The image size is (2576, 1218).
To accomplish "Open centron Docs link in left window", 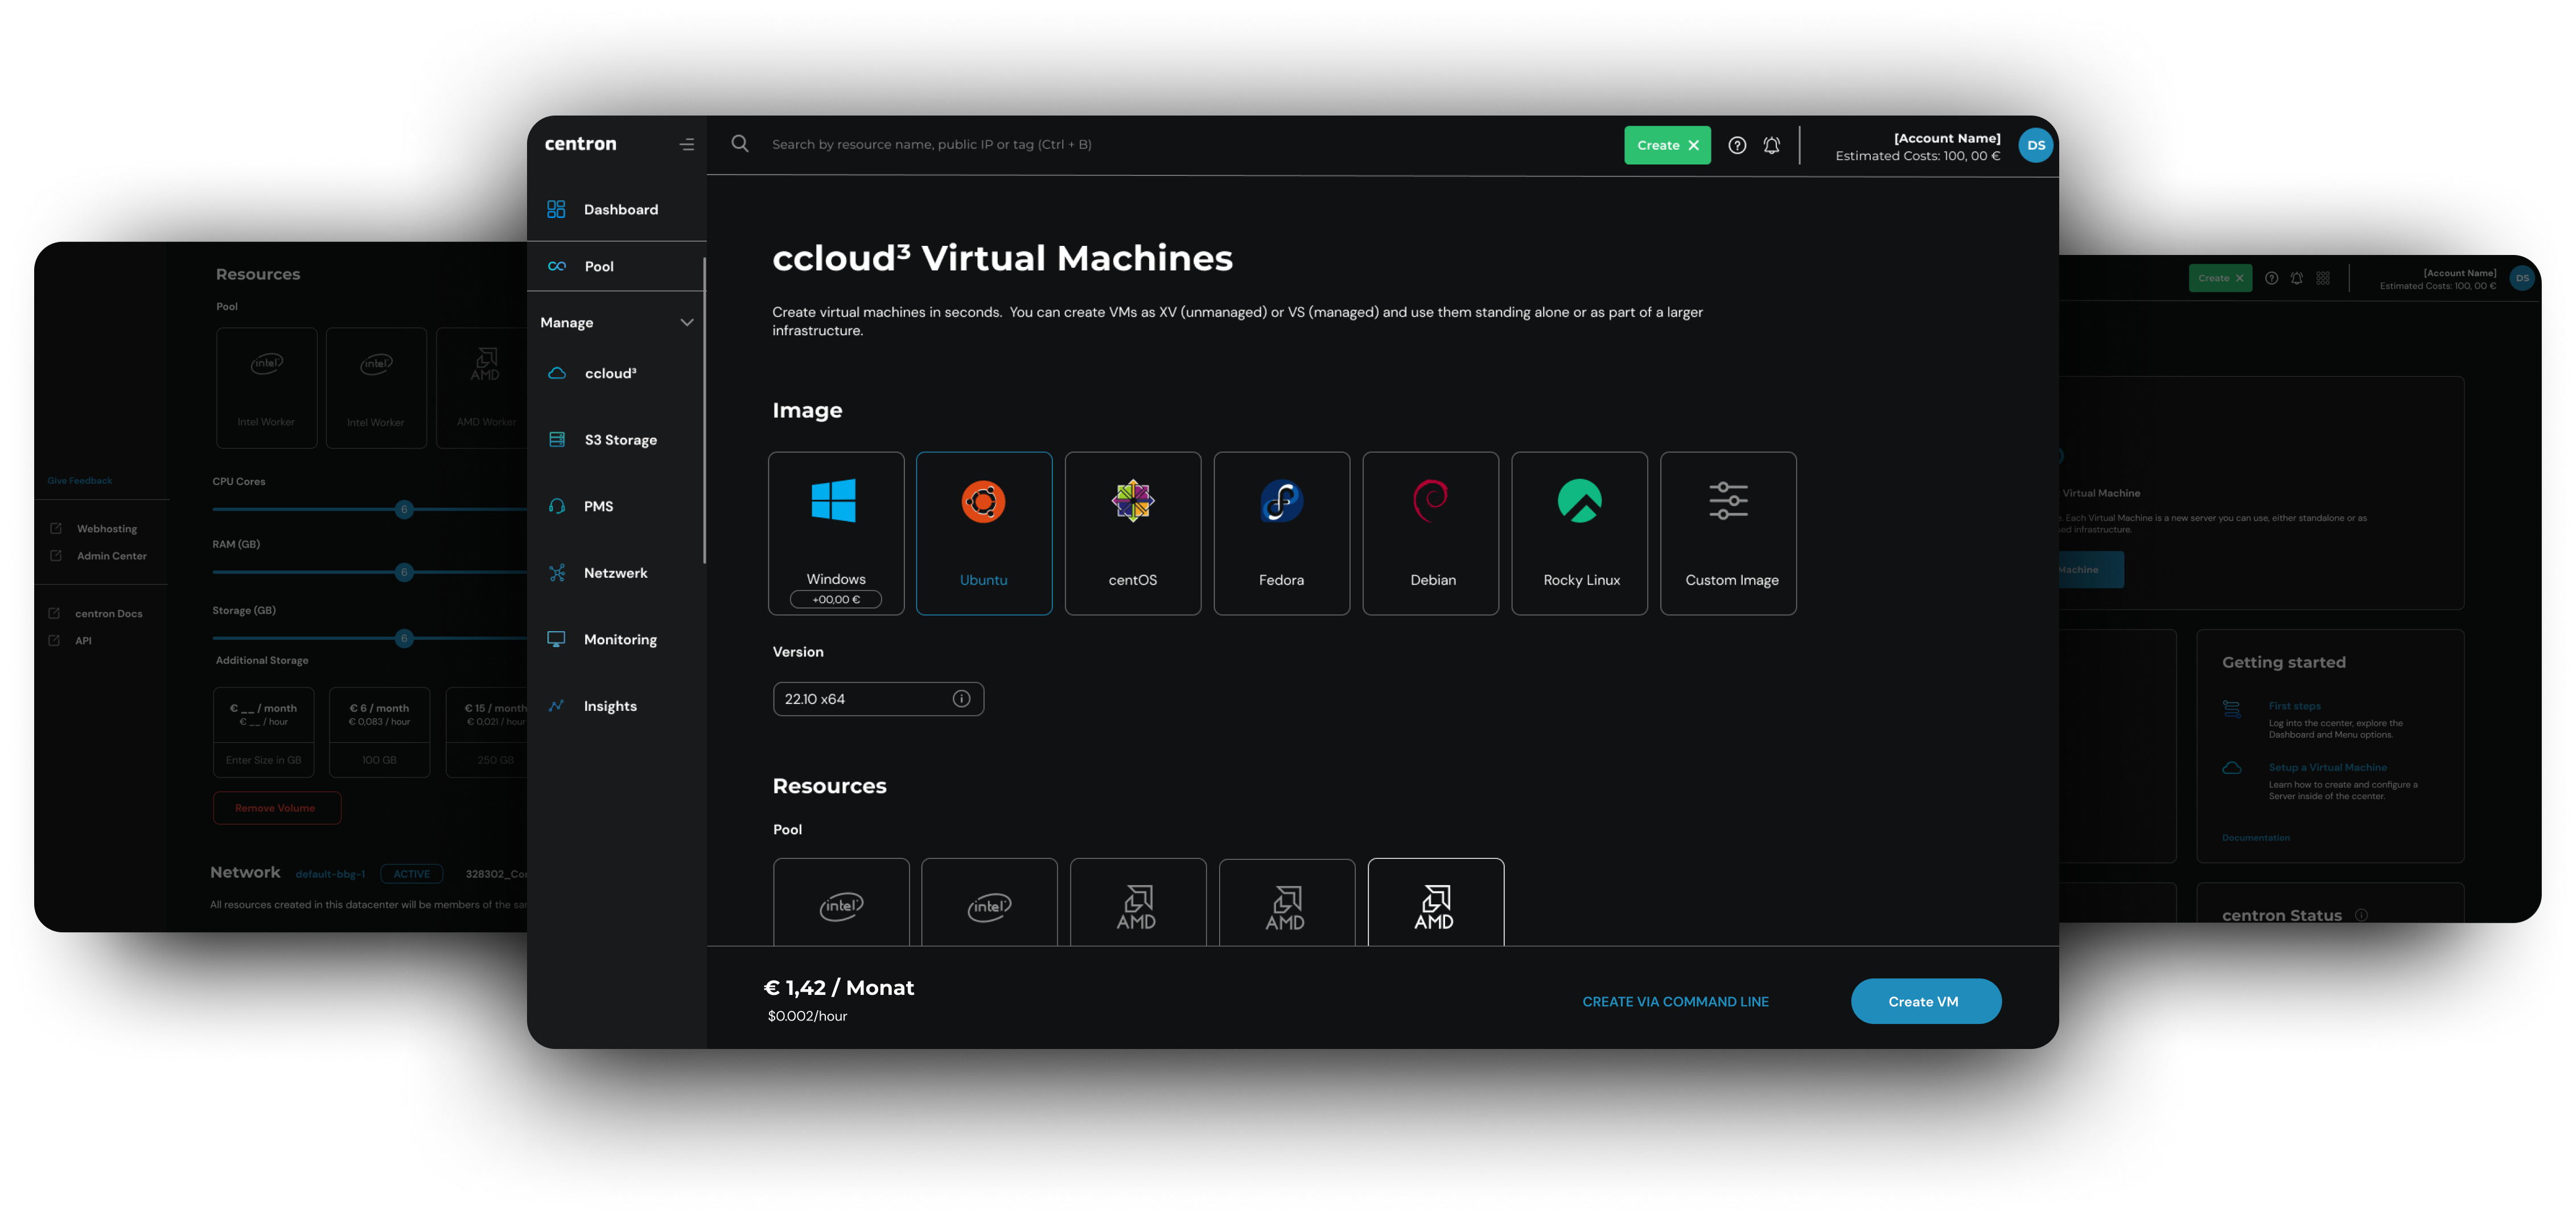I will (x=96, y=614).
